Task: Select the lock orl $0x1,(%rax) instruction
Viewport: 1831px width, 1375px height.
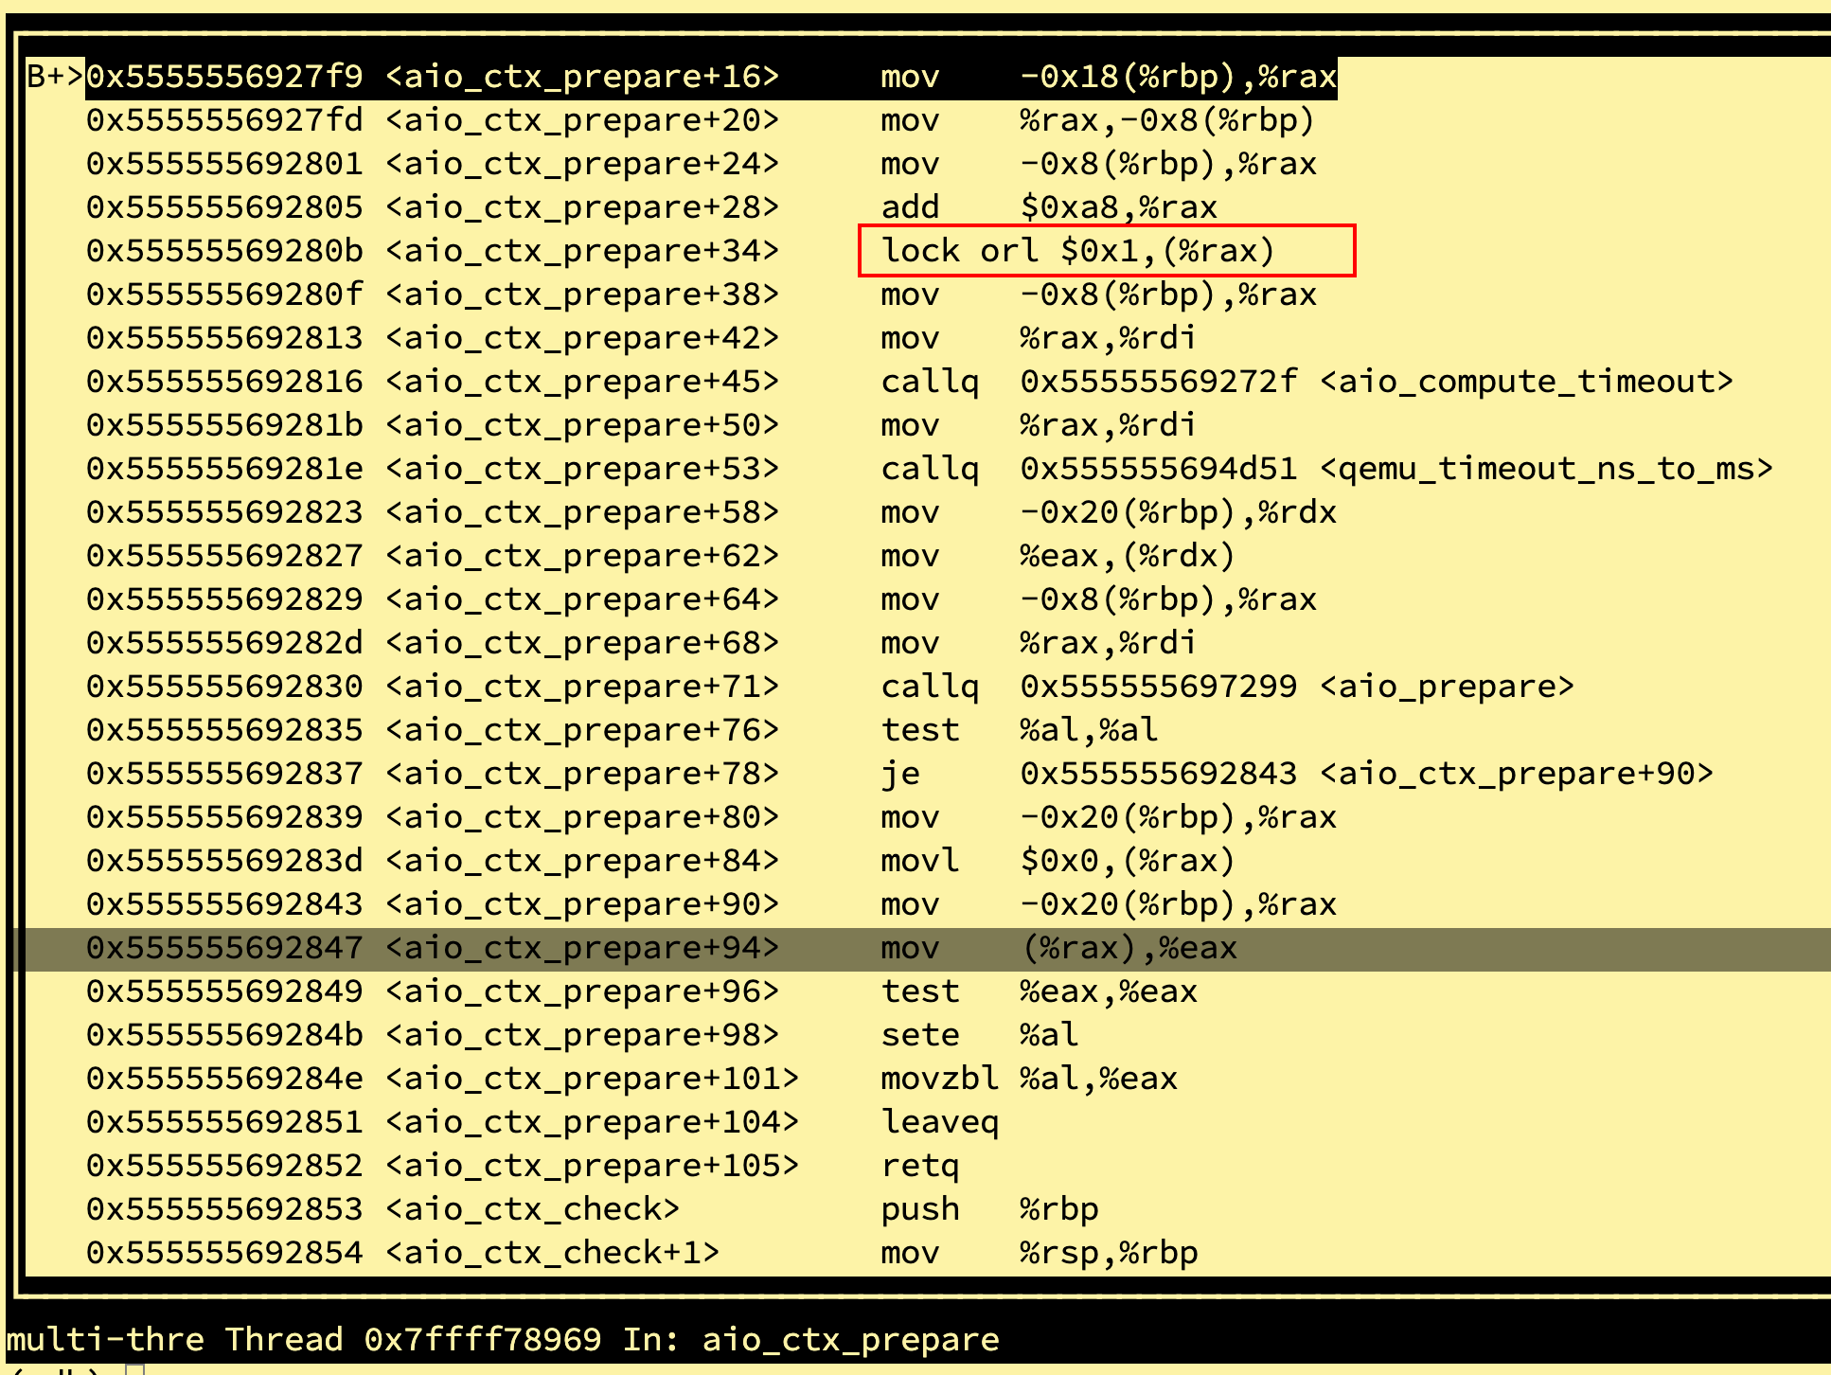Action: point(1078,251)
